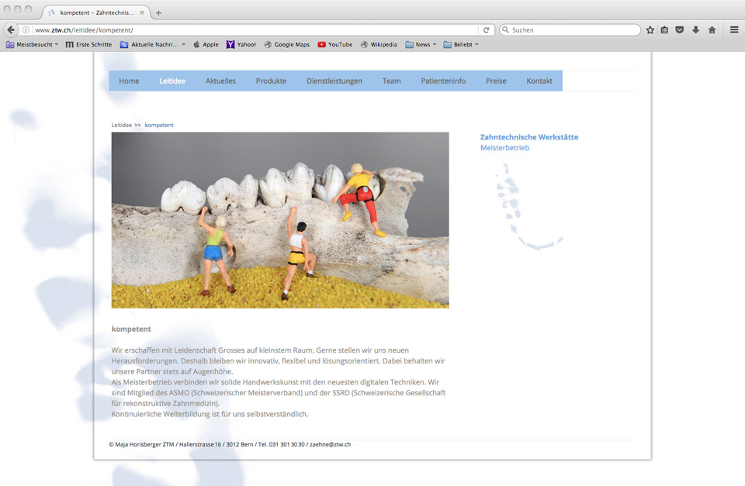
Task: Expand the Beliebt bookmark folder
Action: (461, 45)
